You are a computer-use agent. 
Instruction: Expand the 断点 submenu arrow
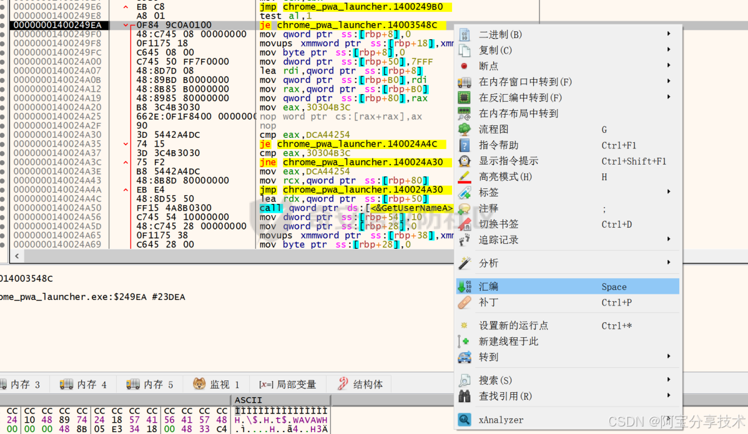(x=669, y=65)
